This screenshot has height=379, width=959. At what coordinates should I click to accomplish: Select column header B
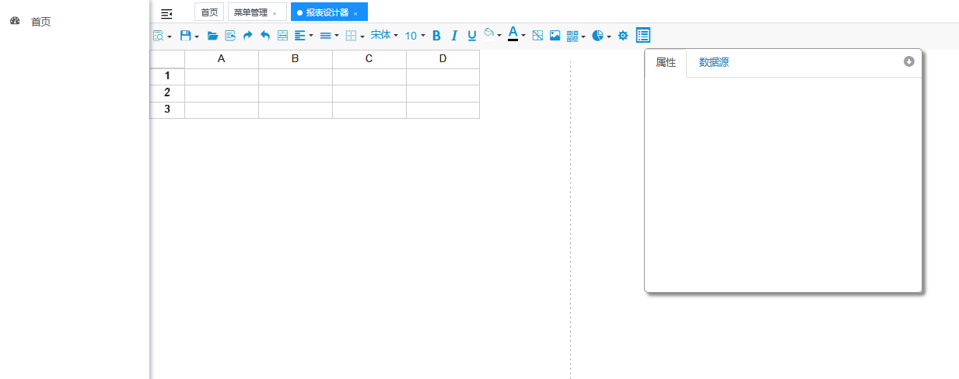(296, 59)
